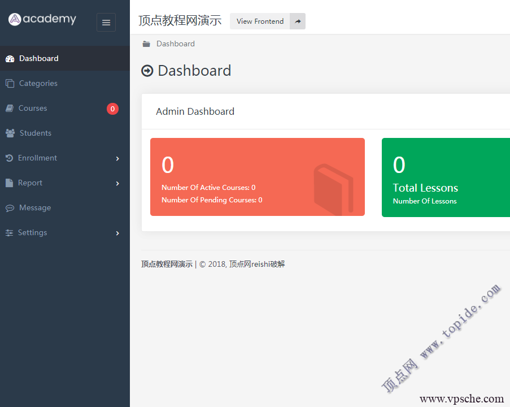Expand the Report submenu arrow
Image resolution: width=510 pixels, height=407 pixels.
point(117,184)
